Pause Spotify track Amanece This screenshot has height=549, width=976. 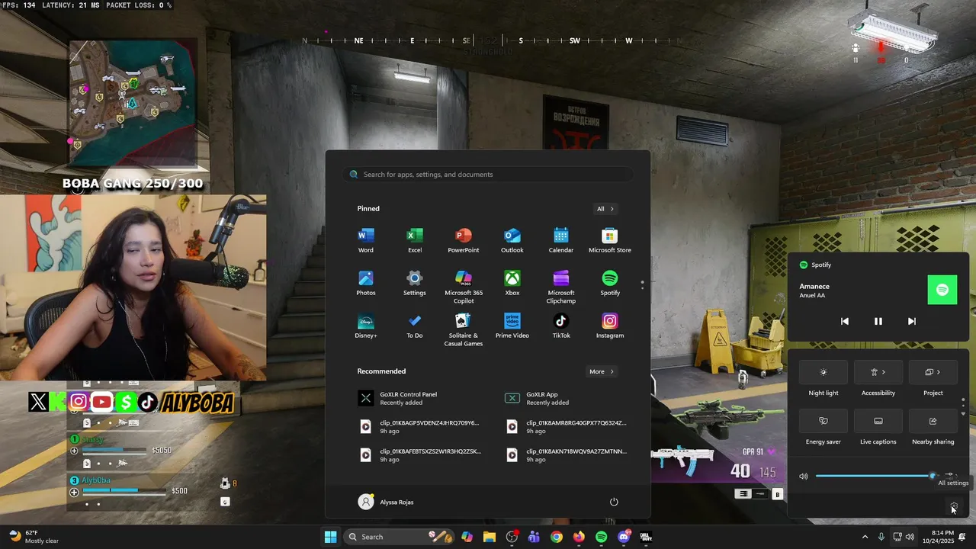coord(878,321)
